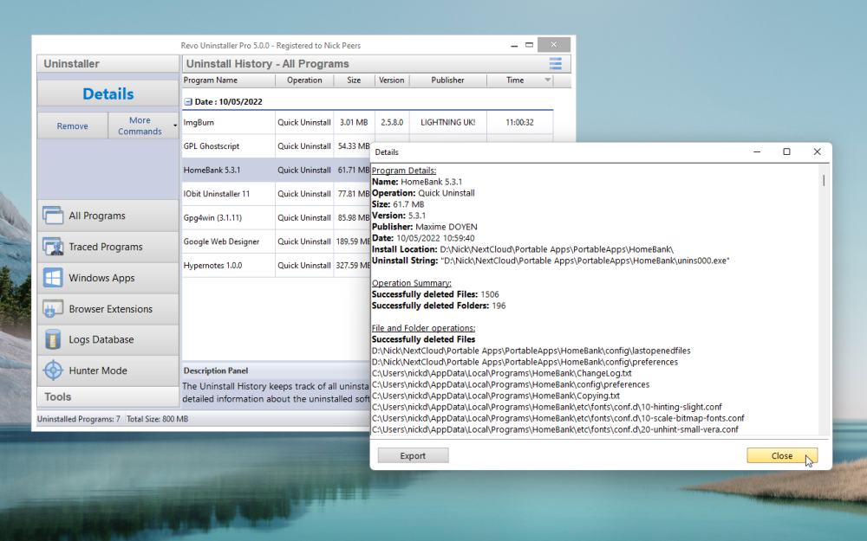Maximize the Details dialog window
Viewport: 867px width, 541px height.
(786, 152)
